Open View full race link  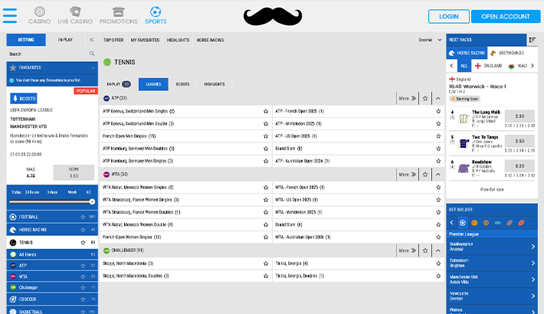point(492,189)
